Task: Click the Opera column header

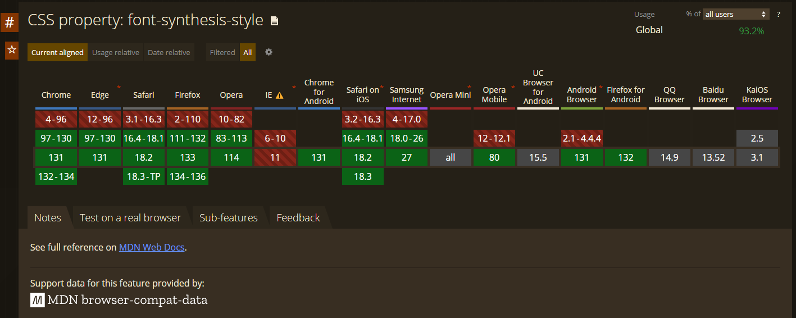Action: click(231, 95)
